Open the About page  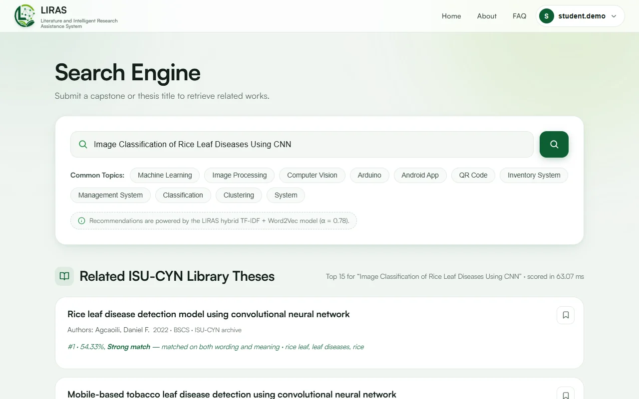point(487,16)
